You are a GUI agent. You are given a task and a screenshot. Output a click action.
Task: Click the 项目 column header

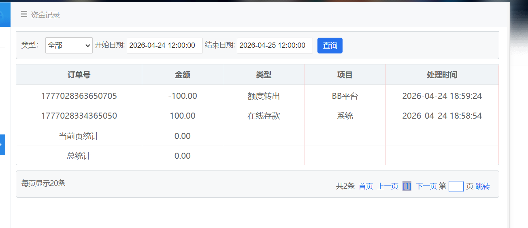coord(345,75)
